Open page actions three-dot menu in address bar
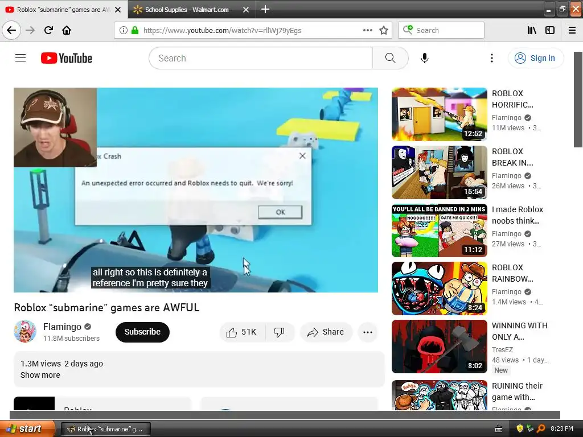The height and width of the screenshot is (437, 583). coord(367,30)
